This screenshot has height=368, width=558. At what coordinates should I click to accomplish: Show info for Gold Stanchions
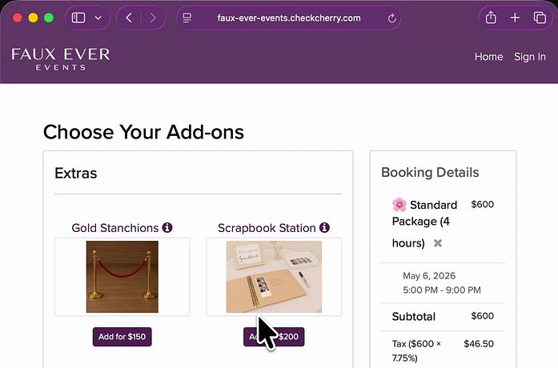[x=167, y=228]
